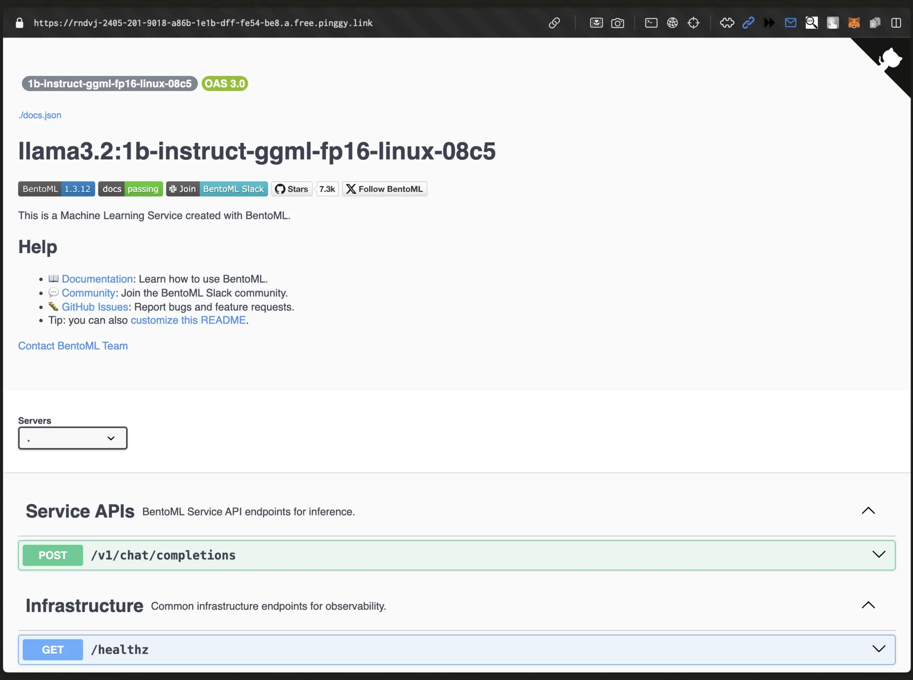The image size is (913, 680).
Task: Take a screenshot with the camera icon
Action: pyautogui.click(x=618, y=23)
